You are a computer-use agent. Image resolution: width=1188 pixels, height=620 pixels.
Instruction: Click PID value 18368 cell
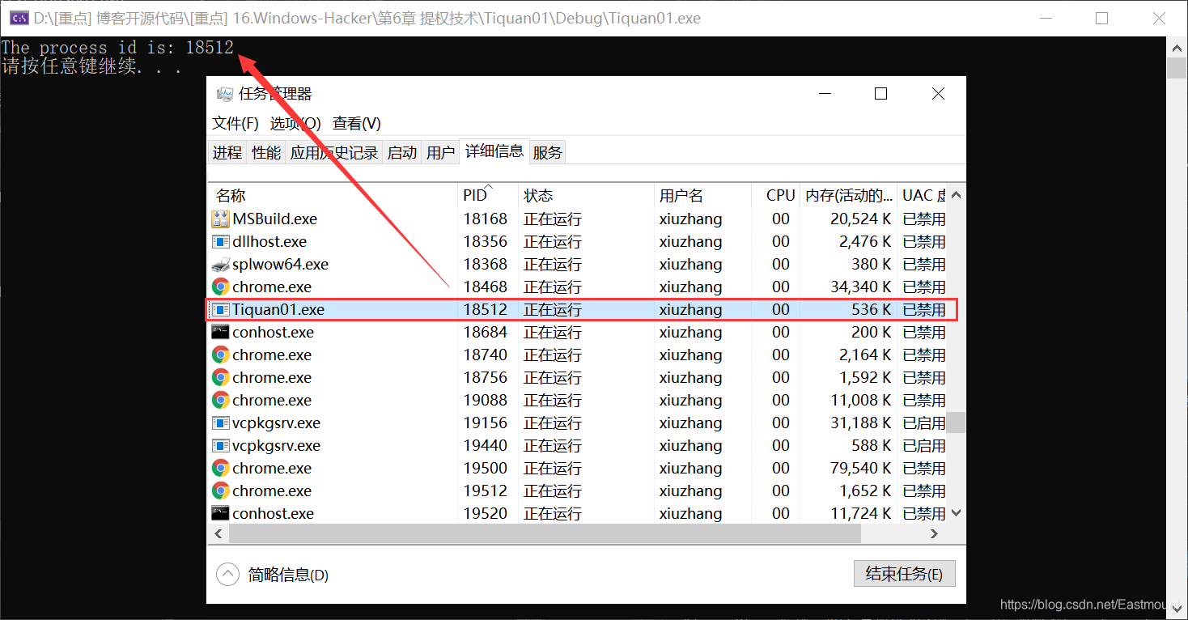pyautogui.click(x=485, y=264)
